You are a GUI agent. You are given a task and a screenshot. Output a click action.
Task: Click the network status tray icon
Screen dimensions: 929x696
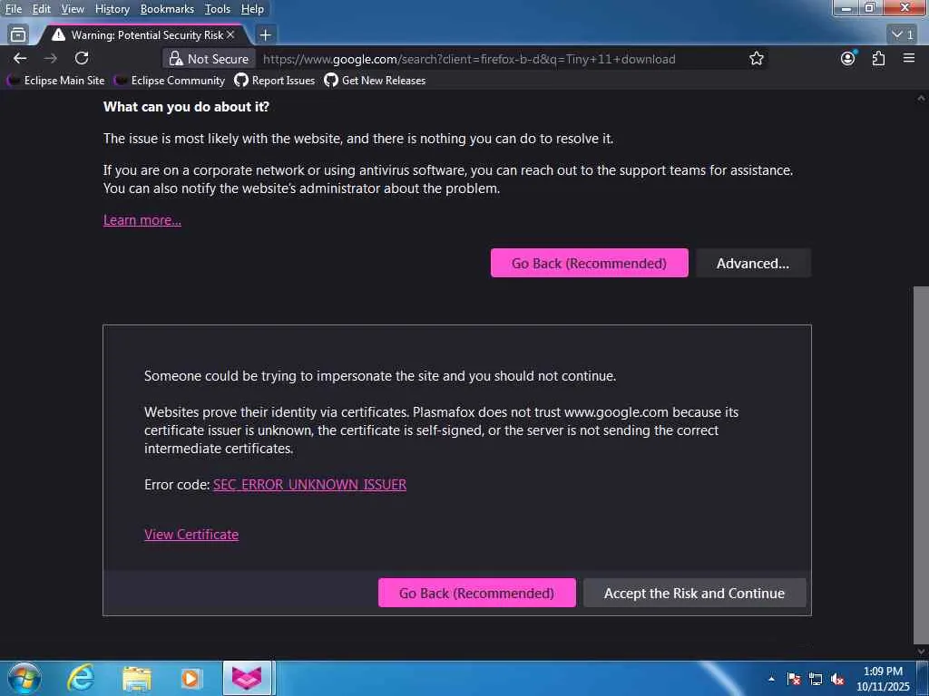tap(816, 679)
